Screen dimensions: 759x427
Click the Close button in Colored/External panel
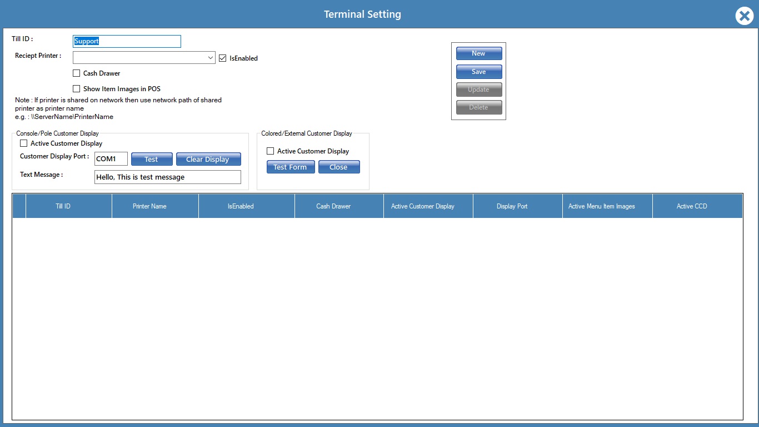pyautogui.click(x=339, y=167)
